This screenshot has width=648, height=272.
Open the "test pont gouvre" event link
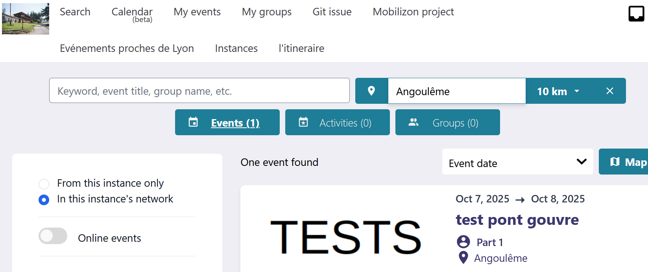point(517,220)
